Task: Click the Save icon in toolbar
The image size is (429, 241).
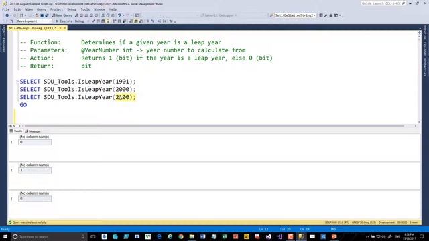Action: tap(42, 15)
